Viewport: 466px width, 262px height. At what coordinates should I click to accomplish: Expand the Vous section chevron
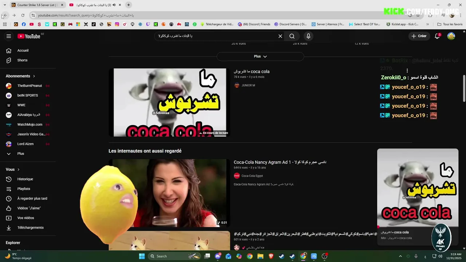tap(19, 170)
